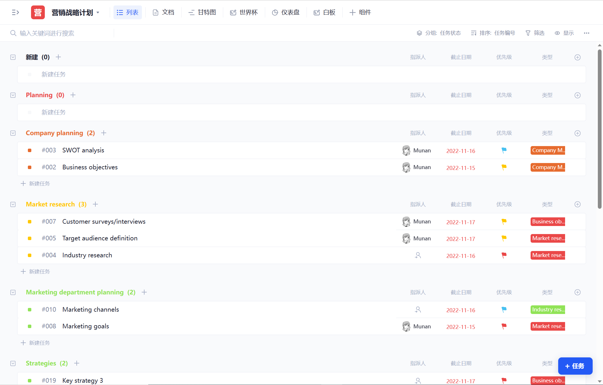This screenshot has width=603, height=385.
Task: Open the filter funnel icon
Action: click(528, 33)
